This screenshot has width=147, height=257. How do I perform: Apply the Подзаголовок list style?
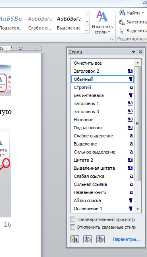[102, 128]
